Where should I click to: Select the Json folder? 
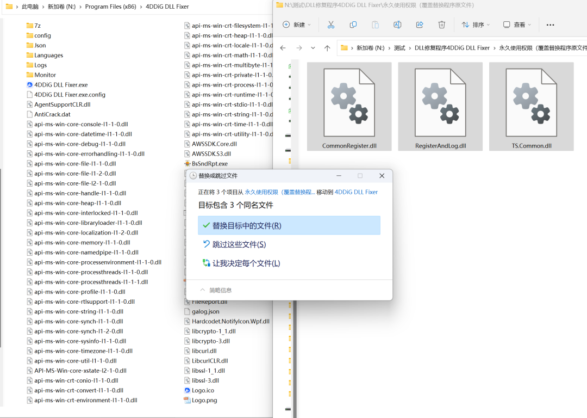click(x=36, y=45)
